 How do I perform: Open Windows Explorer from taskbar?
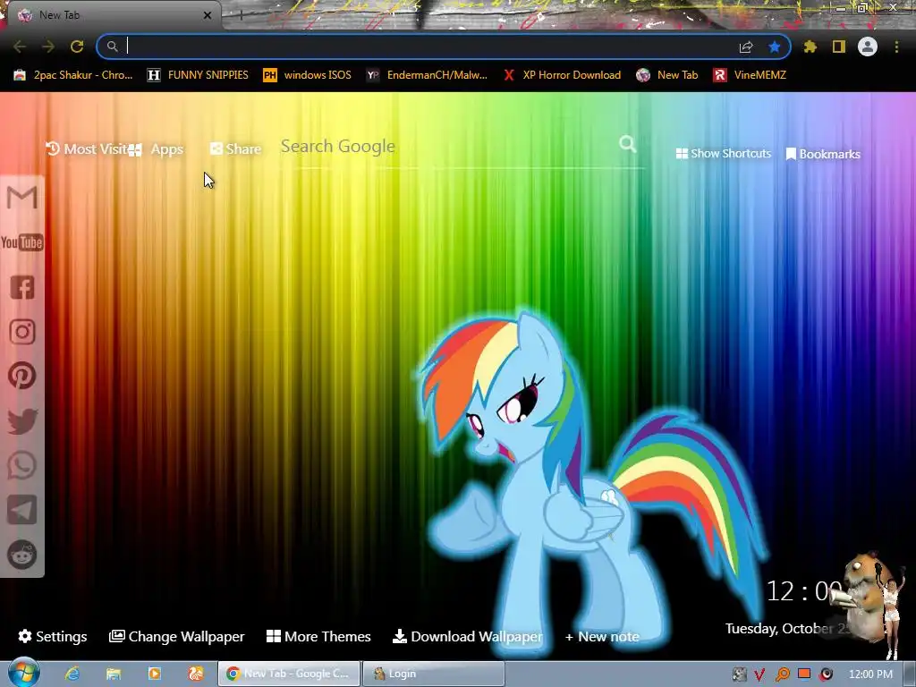coord(114,674)
